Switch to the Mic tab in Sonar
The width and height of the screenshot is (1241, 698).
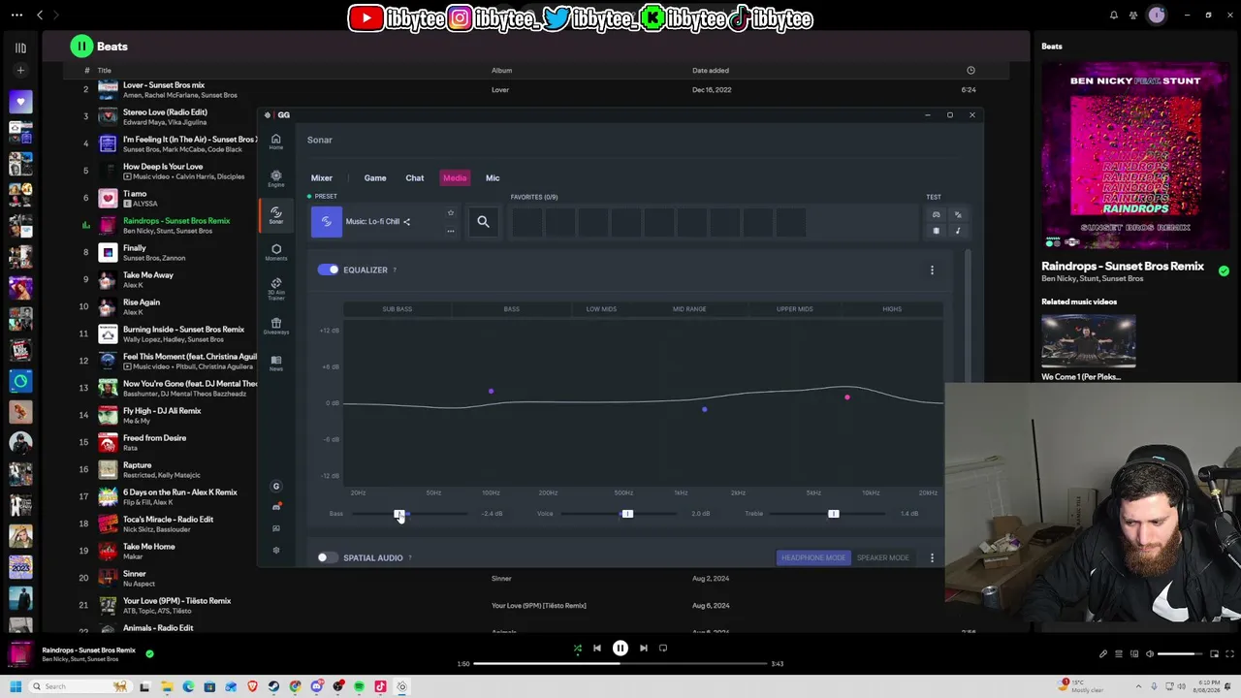[493, 178]
